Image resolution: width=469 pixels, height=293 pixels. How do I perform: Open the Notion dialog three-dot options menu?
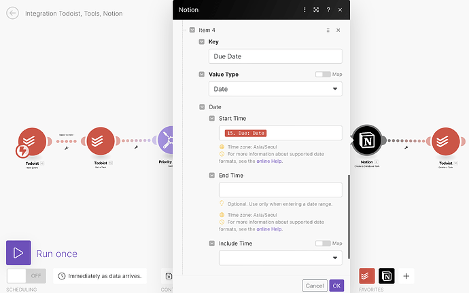tap(305, 10)
